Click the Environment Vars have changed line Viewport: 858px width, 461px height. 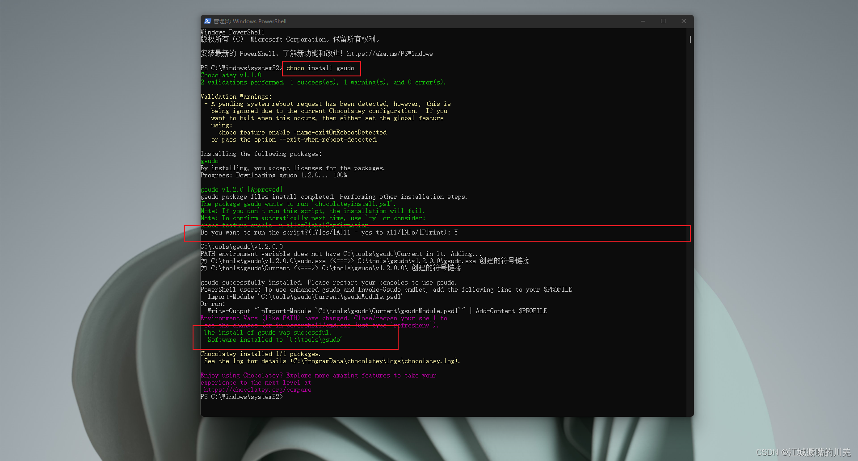click(x=324, y=318)
